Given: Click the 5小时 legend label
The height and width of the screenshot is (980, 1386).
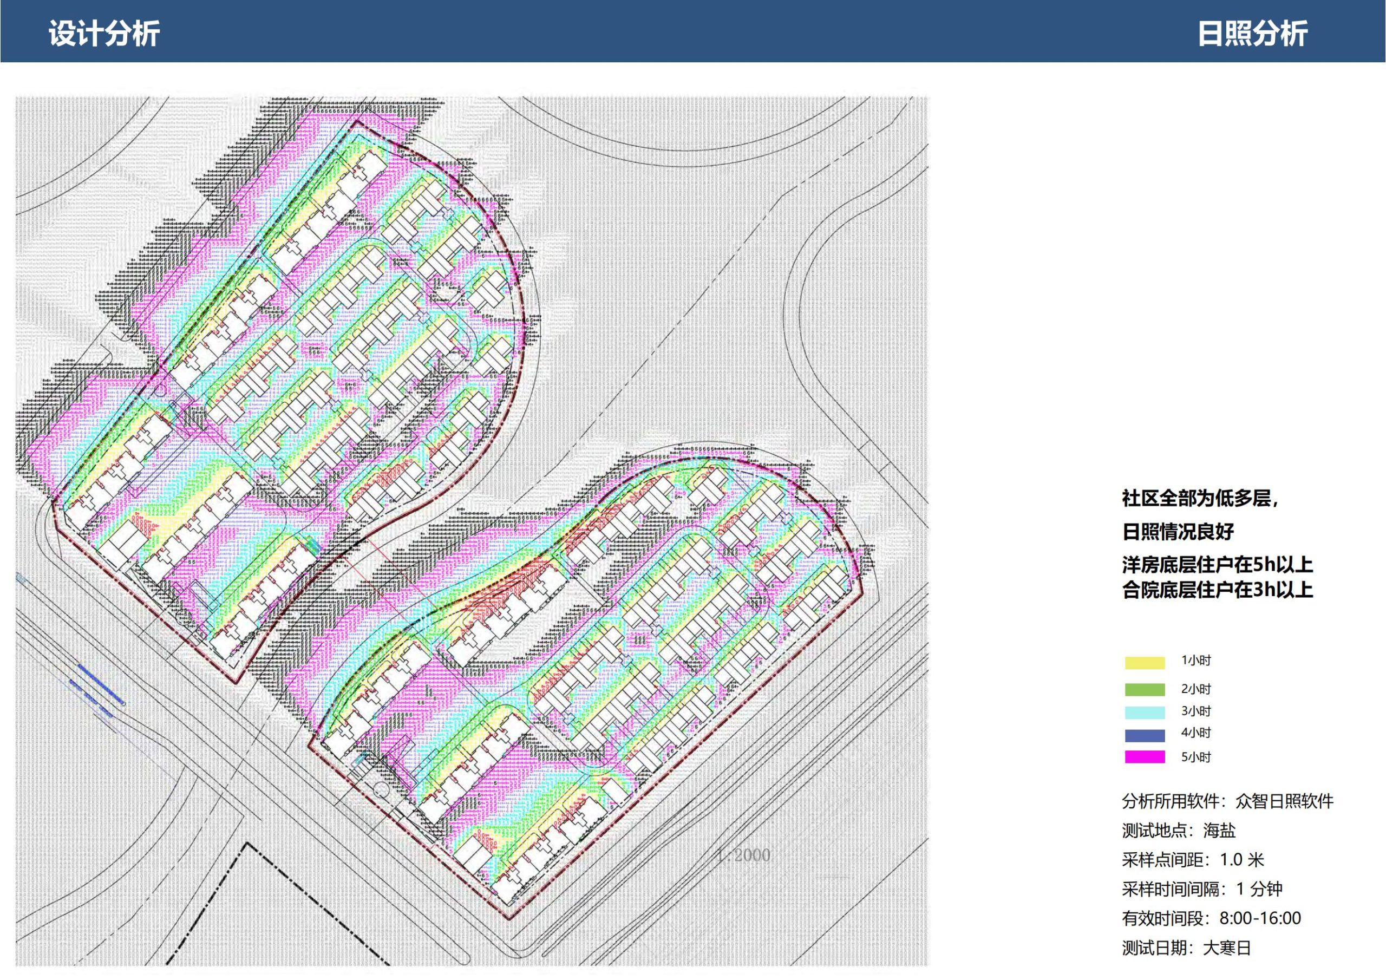Looking at the screenshot, I should coord(1196,756).
